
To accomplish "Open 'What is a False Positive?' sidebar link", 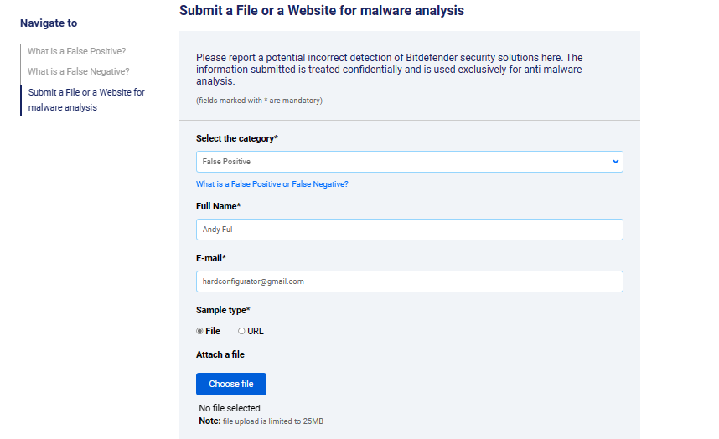I will click(x=76, y=51).
